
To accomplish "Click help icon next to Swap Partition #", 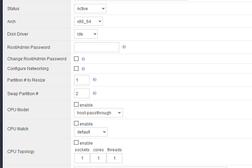I will click(x=95, y=93).
